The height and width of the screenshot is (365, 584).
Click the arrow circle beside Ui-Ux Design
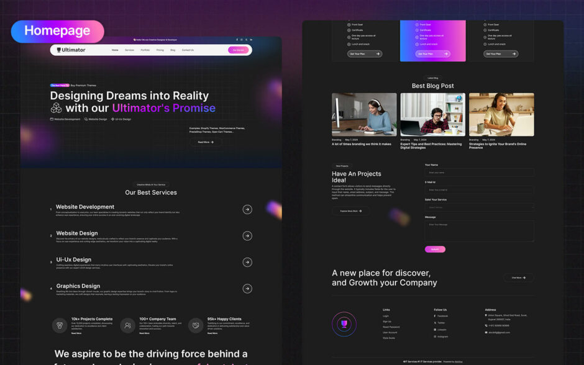[x=247, y=262]
